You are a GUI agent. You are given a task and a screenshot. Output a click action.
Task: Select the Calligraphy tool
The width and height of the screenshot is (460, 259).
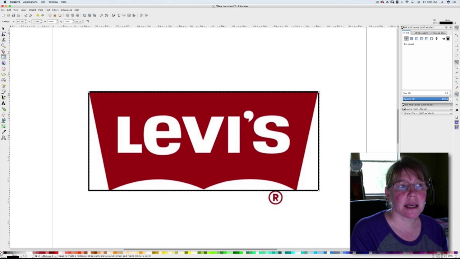coord(4,97)
